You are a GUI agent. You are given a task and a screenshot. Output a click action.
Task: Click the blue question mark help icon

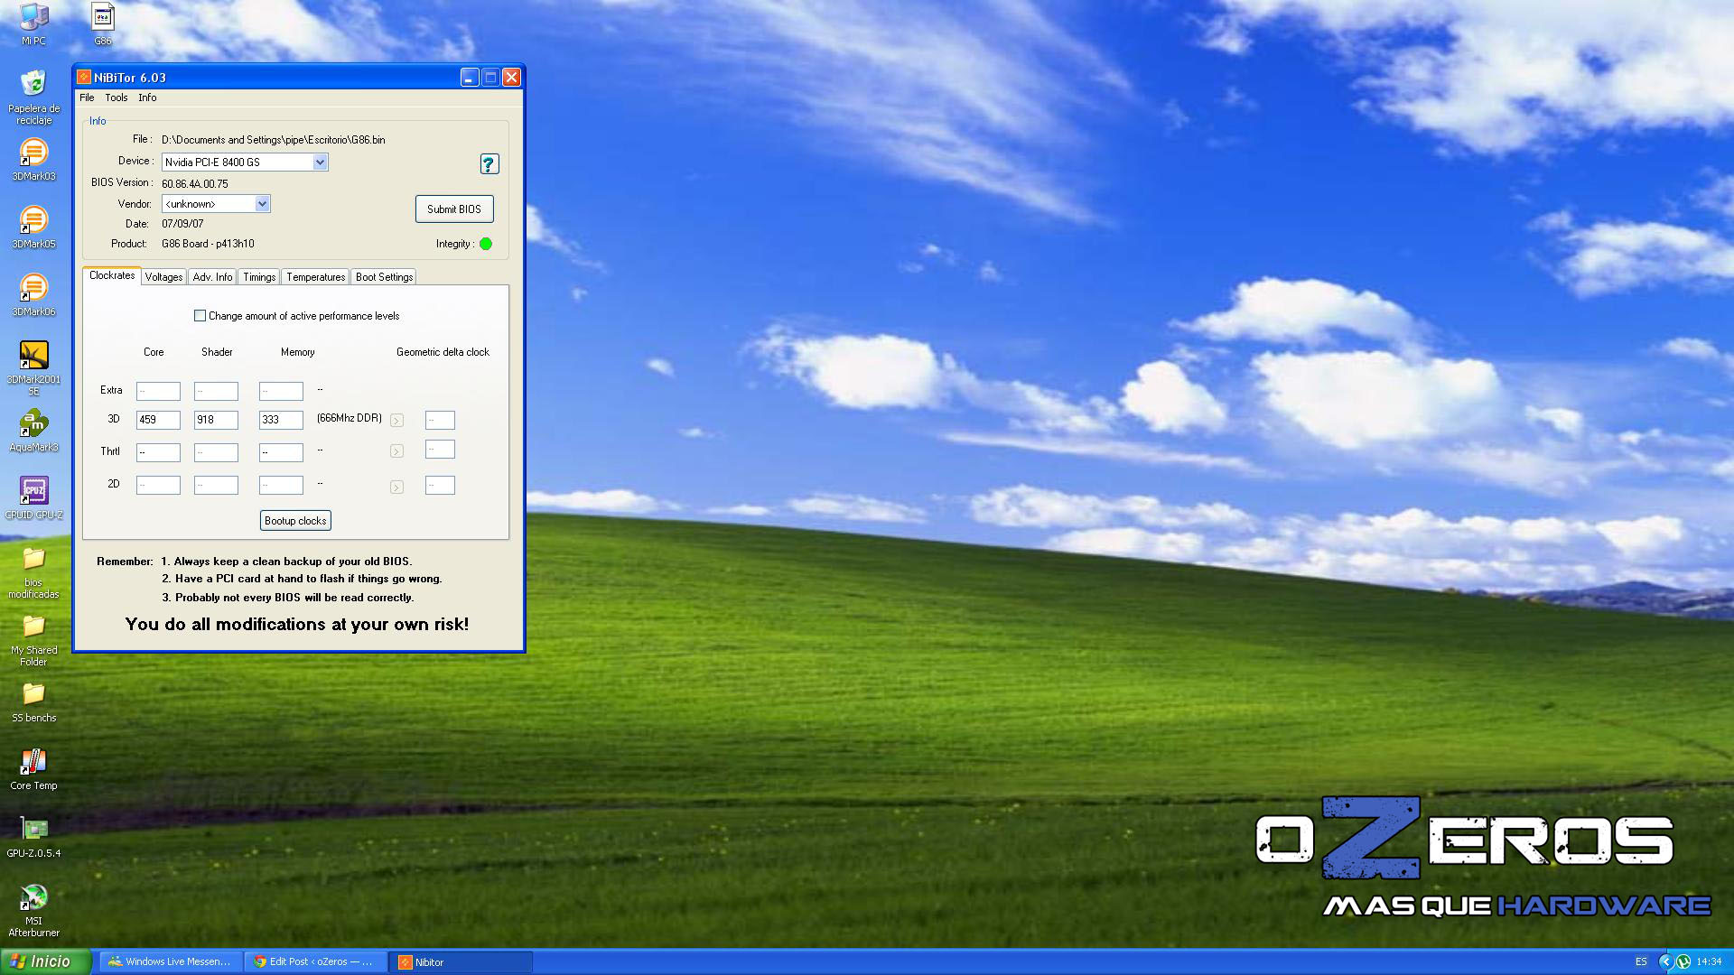489,163
